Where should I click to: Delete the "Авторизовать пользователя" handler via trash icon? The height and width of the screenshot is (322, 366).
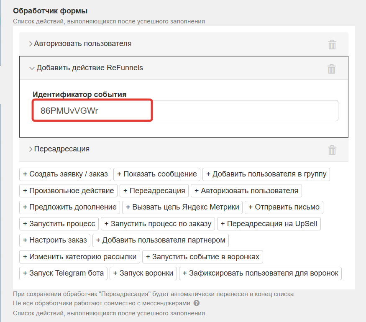pos(332,43)
